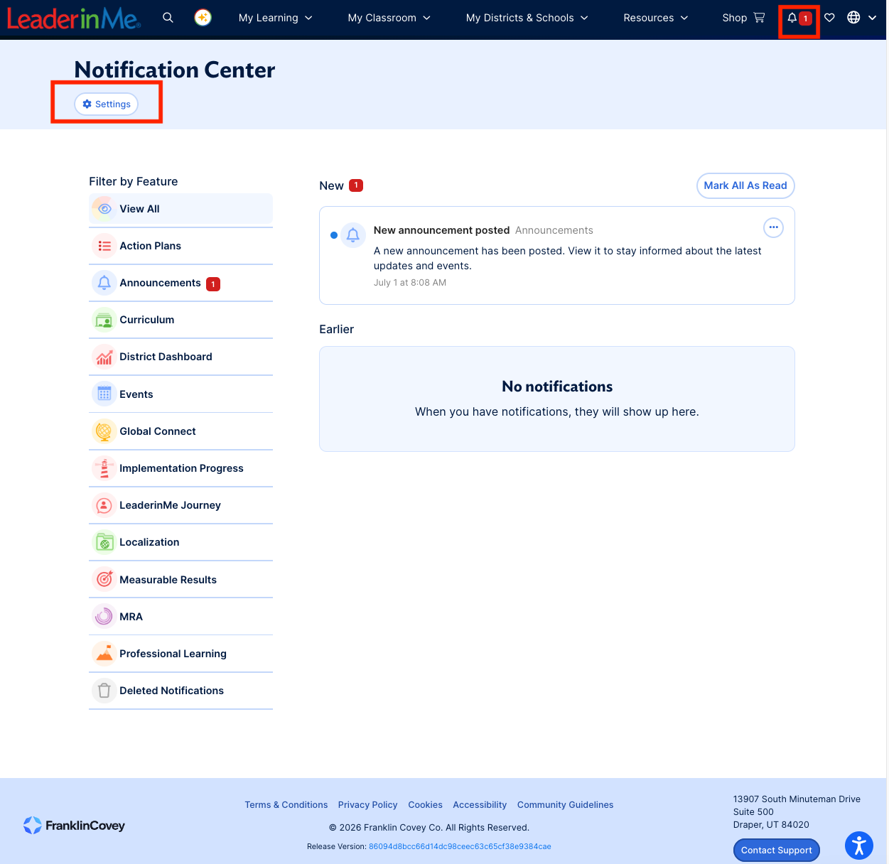Open notification Settings button
Image resolution: width=889 pixels, height=864 pixels.
click(x=107, y=104)
